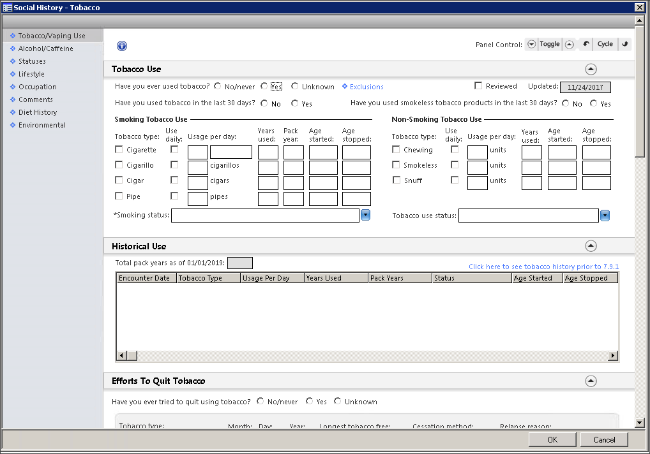This screenshot has height=454, width=650.
Task: Click the main vertical scrollbar thumb
Action: (640, 89)
